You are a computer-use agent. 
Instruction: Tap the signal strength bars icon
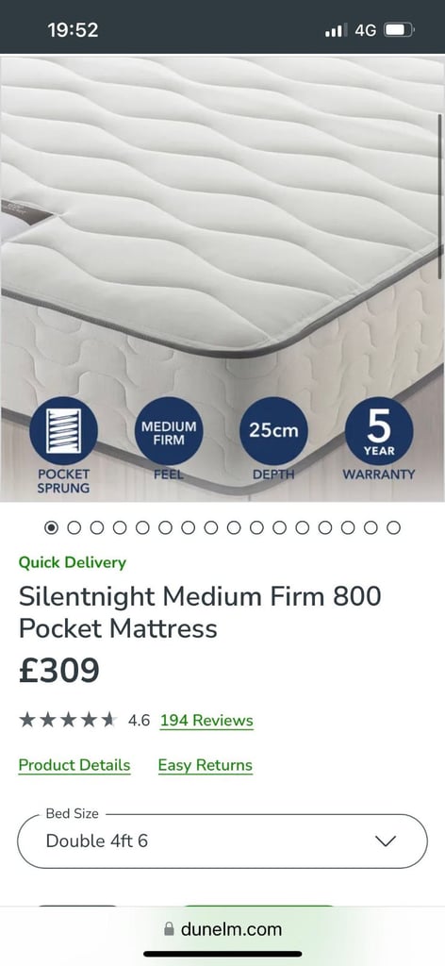tap(336, 29)
